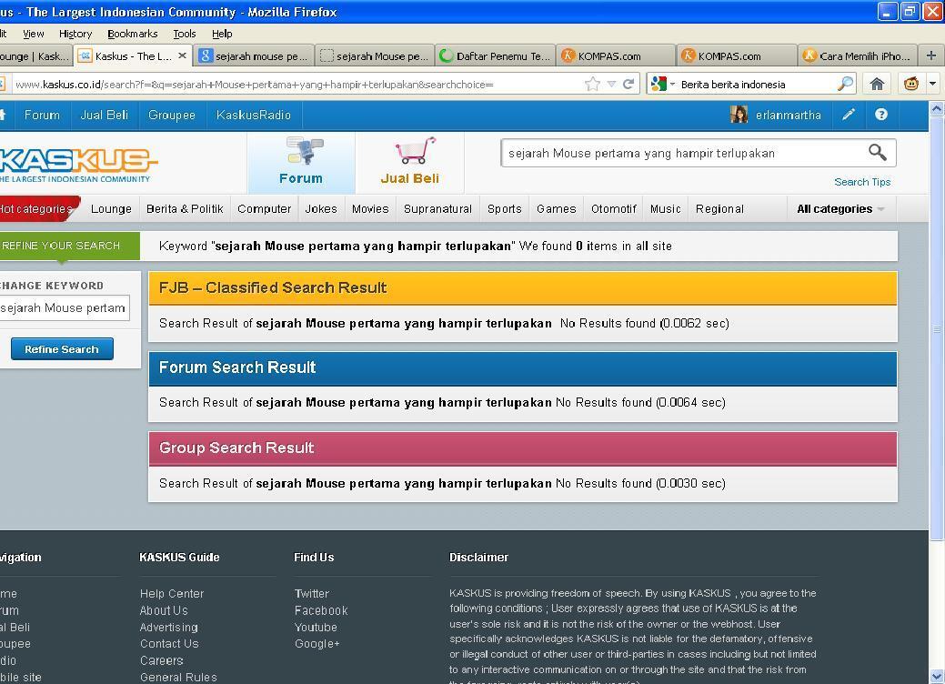Switch to the Cara Memilih iPho... tab
This screenshot has width=945, height=684.
[x=858, y=56]
